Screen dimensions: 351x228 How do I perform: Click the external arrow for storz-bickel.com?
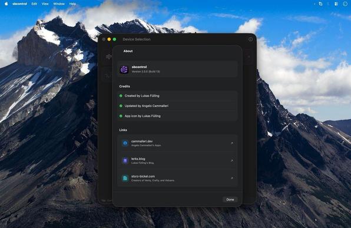pos(232,178)
